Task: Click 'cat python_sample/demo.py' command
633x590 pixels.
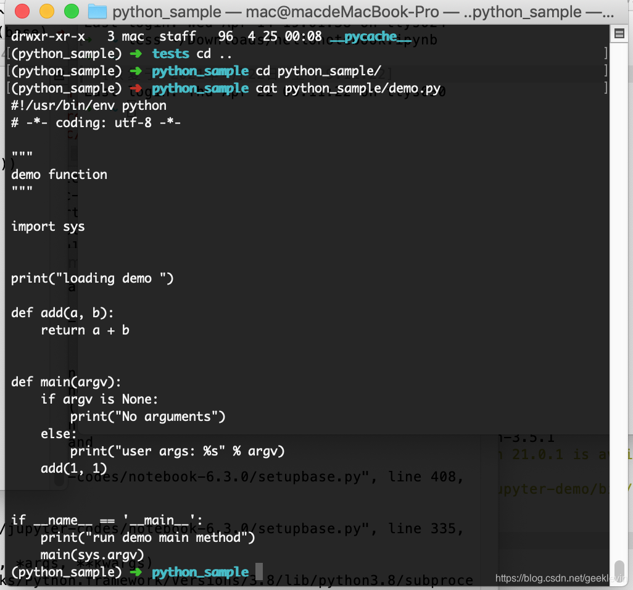Action: pyautogui.click(x=348, y=88)
